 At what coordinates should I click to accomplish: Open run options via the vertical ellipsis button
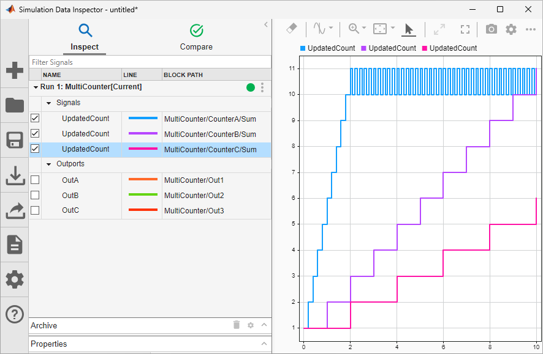(x=262, y=87)
